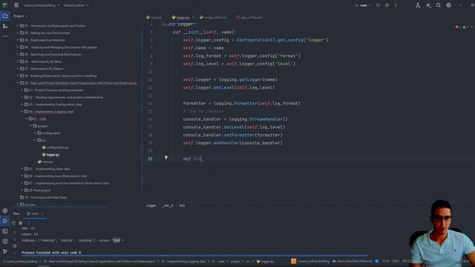Open the Python Packages tool window
Image resolution: width=475 pixels, height=267 pixels.
[5, 211]
